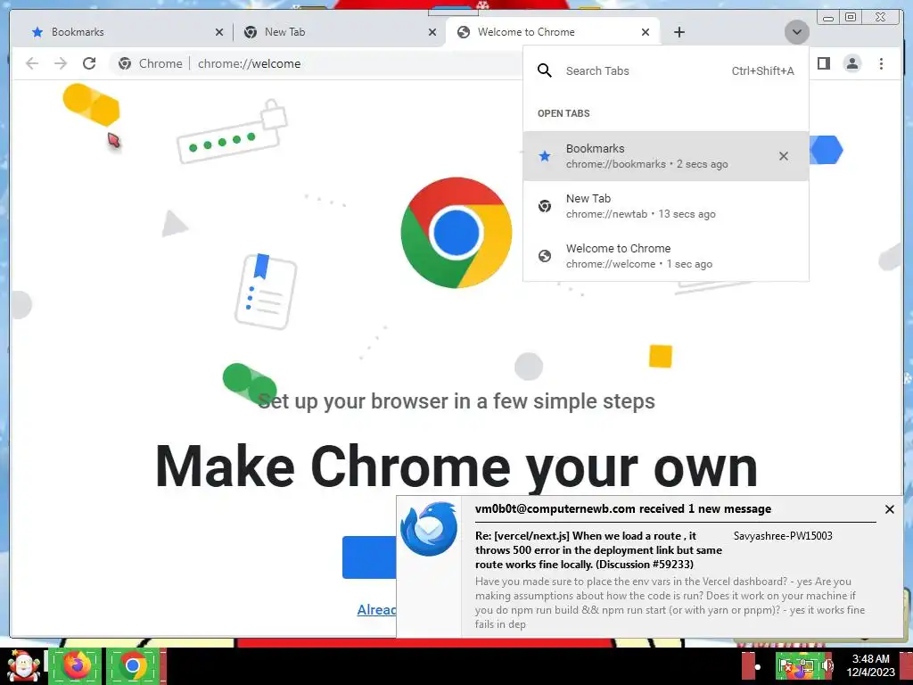Switch to the New Tab tab
Image resolution: width=913 pixels, height=685 pixels.
coord(338,32)
